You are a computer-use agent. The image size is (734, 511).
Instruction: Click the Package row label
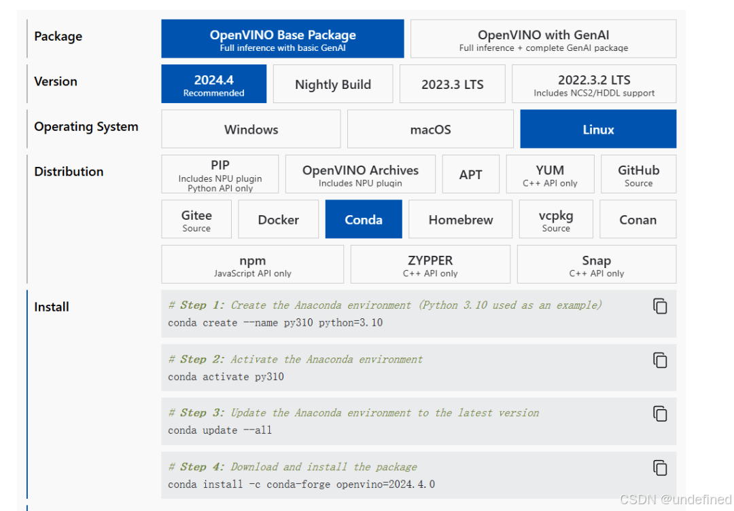point(58,37)
